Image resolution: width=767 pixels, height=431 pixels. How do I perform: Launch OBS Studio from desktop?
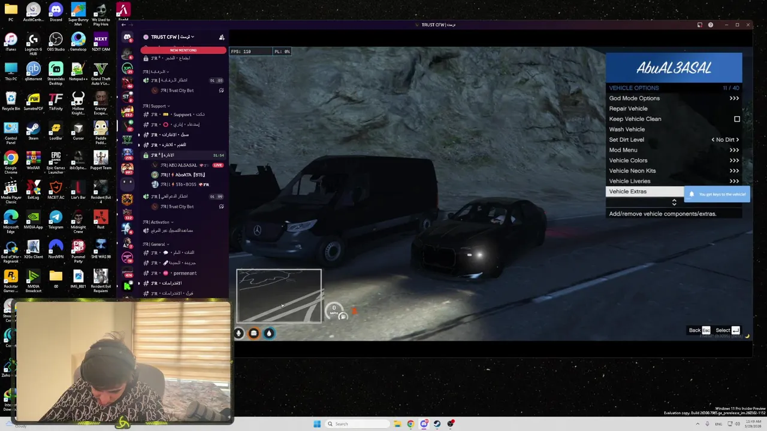(x=56, y=42)
